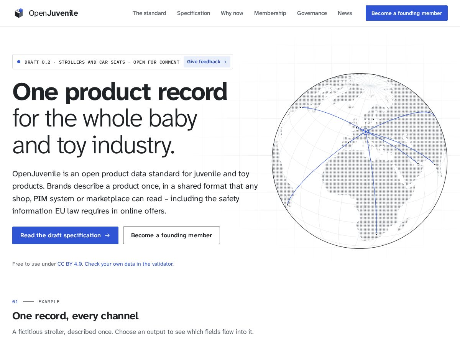Click the OpenJuvenile cube logo icon
The image size is (460, 345).
19,13
